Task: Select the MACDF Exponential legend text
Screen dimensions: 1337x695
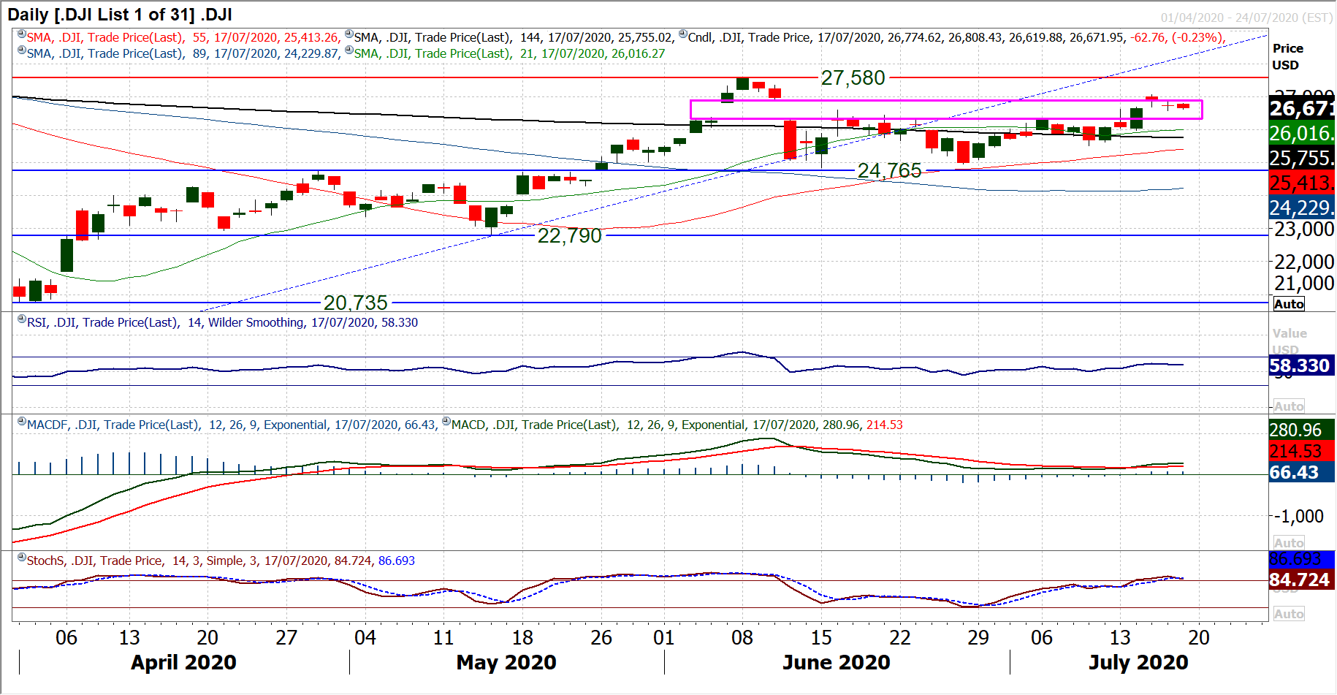Action: (x=232, y=425)
